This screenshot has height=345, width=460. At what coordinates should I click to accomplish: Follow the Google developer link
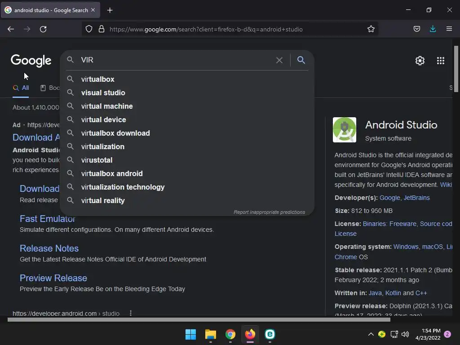pos(389,198)
